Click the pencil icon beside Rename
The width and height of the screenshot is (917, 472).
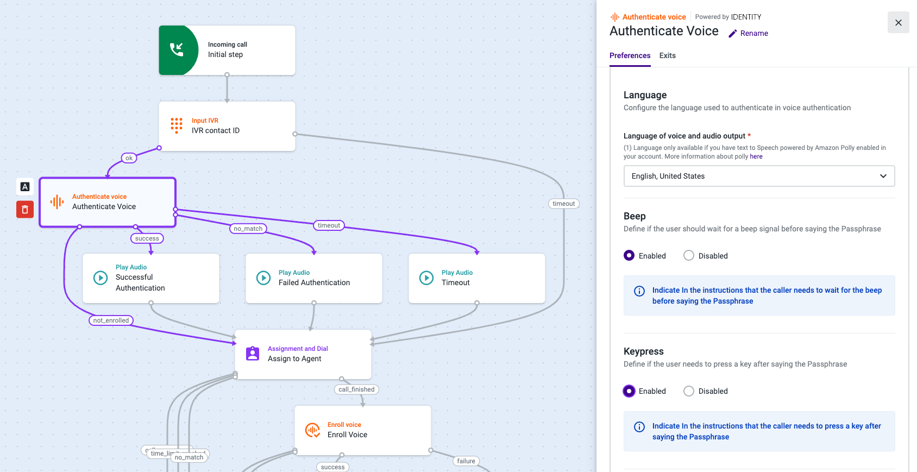pyautogui.click(x=733, y=34)
